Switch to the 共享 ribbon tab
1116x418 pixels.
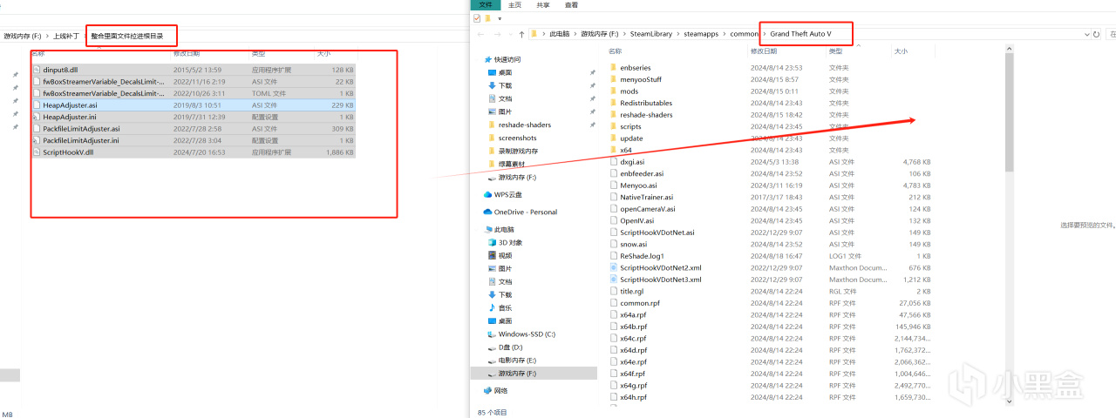[x=543, y=4]
